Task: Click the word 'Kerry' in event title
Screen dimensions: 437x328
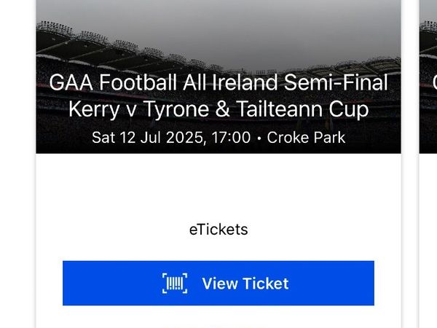Action: (94, 109)
